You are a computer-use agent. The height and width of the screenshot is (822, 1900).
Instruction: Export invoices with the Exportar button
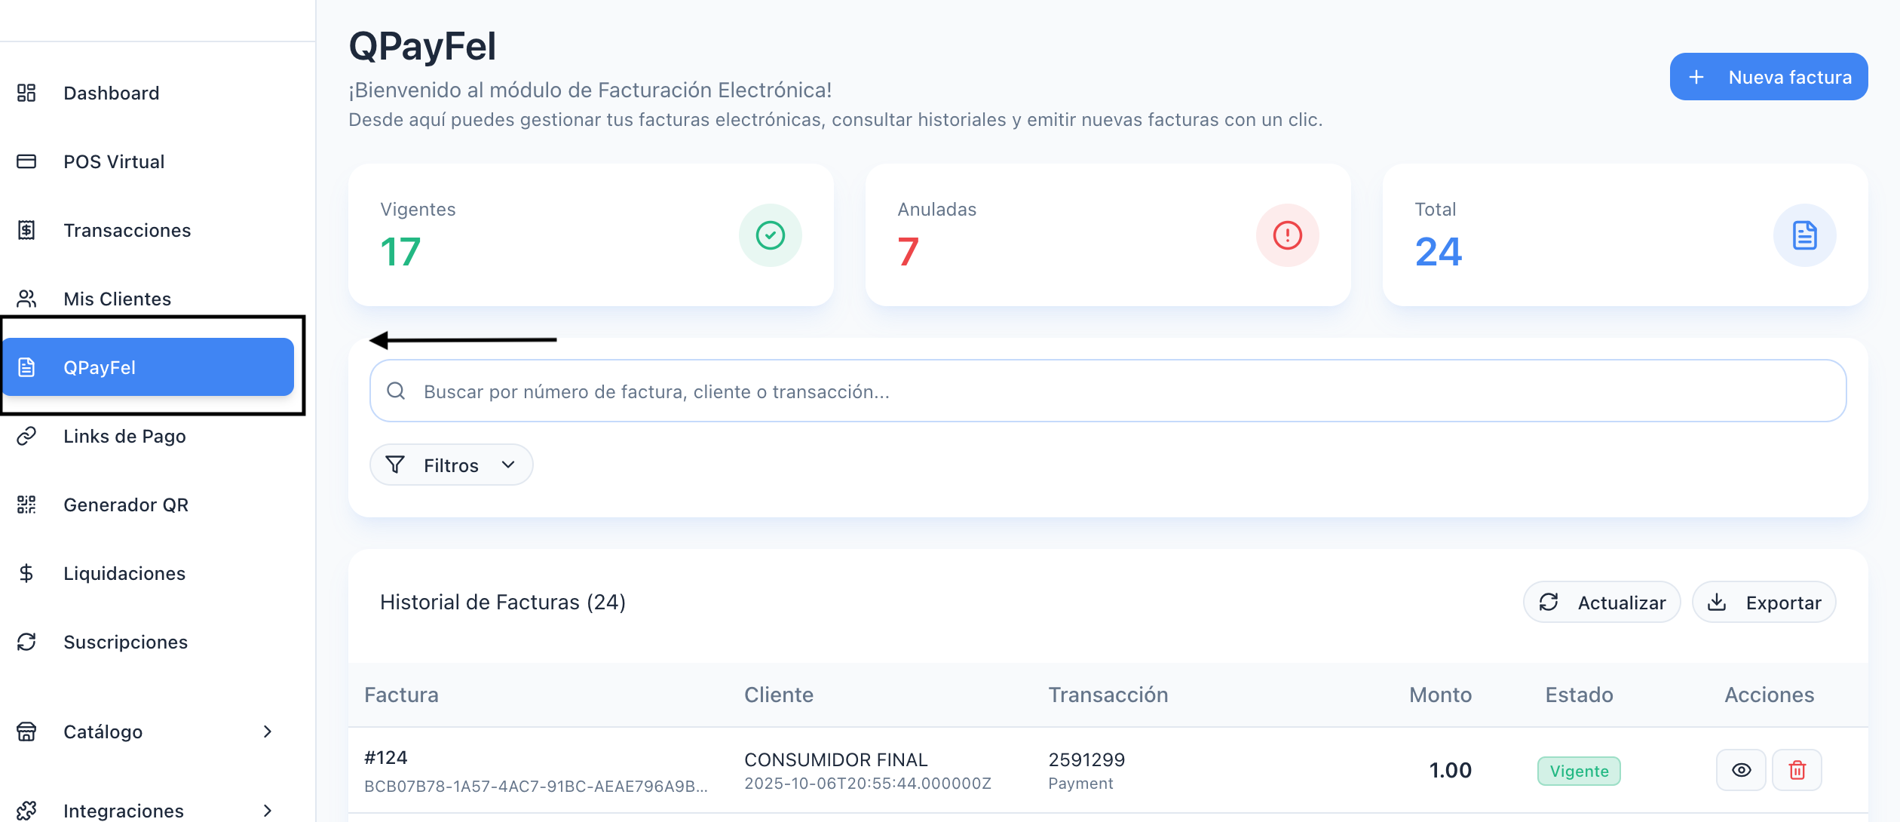tap(1764, 603)
